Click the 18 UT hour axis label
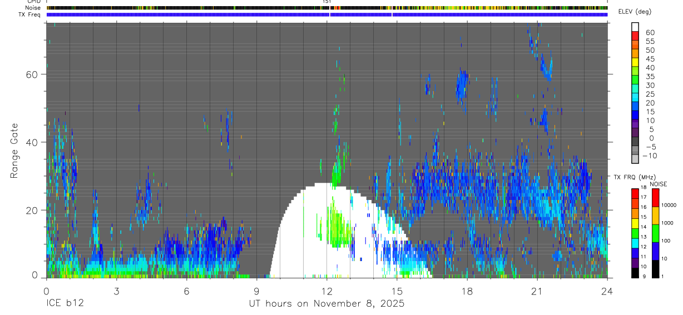Viewport: 683px width, 315px height. point(467,291)
